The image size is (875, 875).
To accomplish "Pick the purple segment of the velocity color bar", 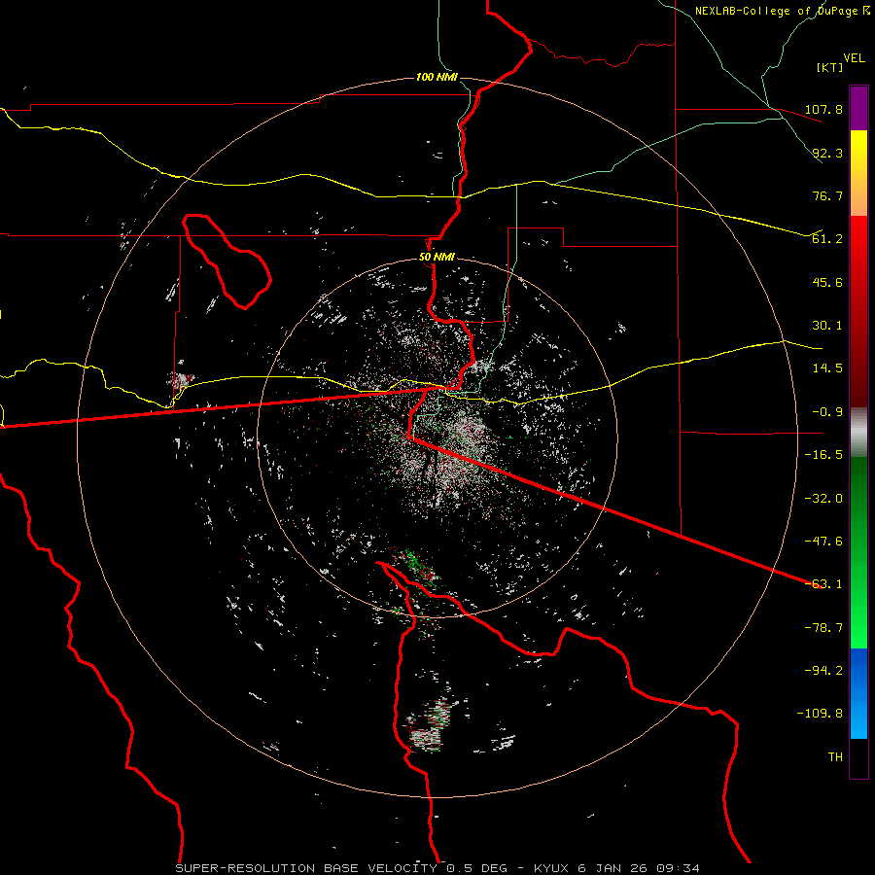I will coord(858,108).
